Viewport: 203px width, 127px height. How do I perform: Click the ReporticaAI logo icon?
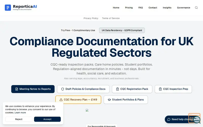point(8,8)
